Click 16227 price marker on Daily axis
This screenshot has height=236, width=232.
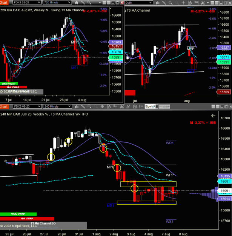pos(224,48)
